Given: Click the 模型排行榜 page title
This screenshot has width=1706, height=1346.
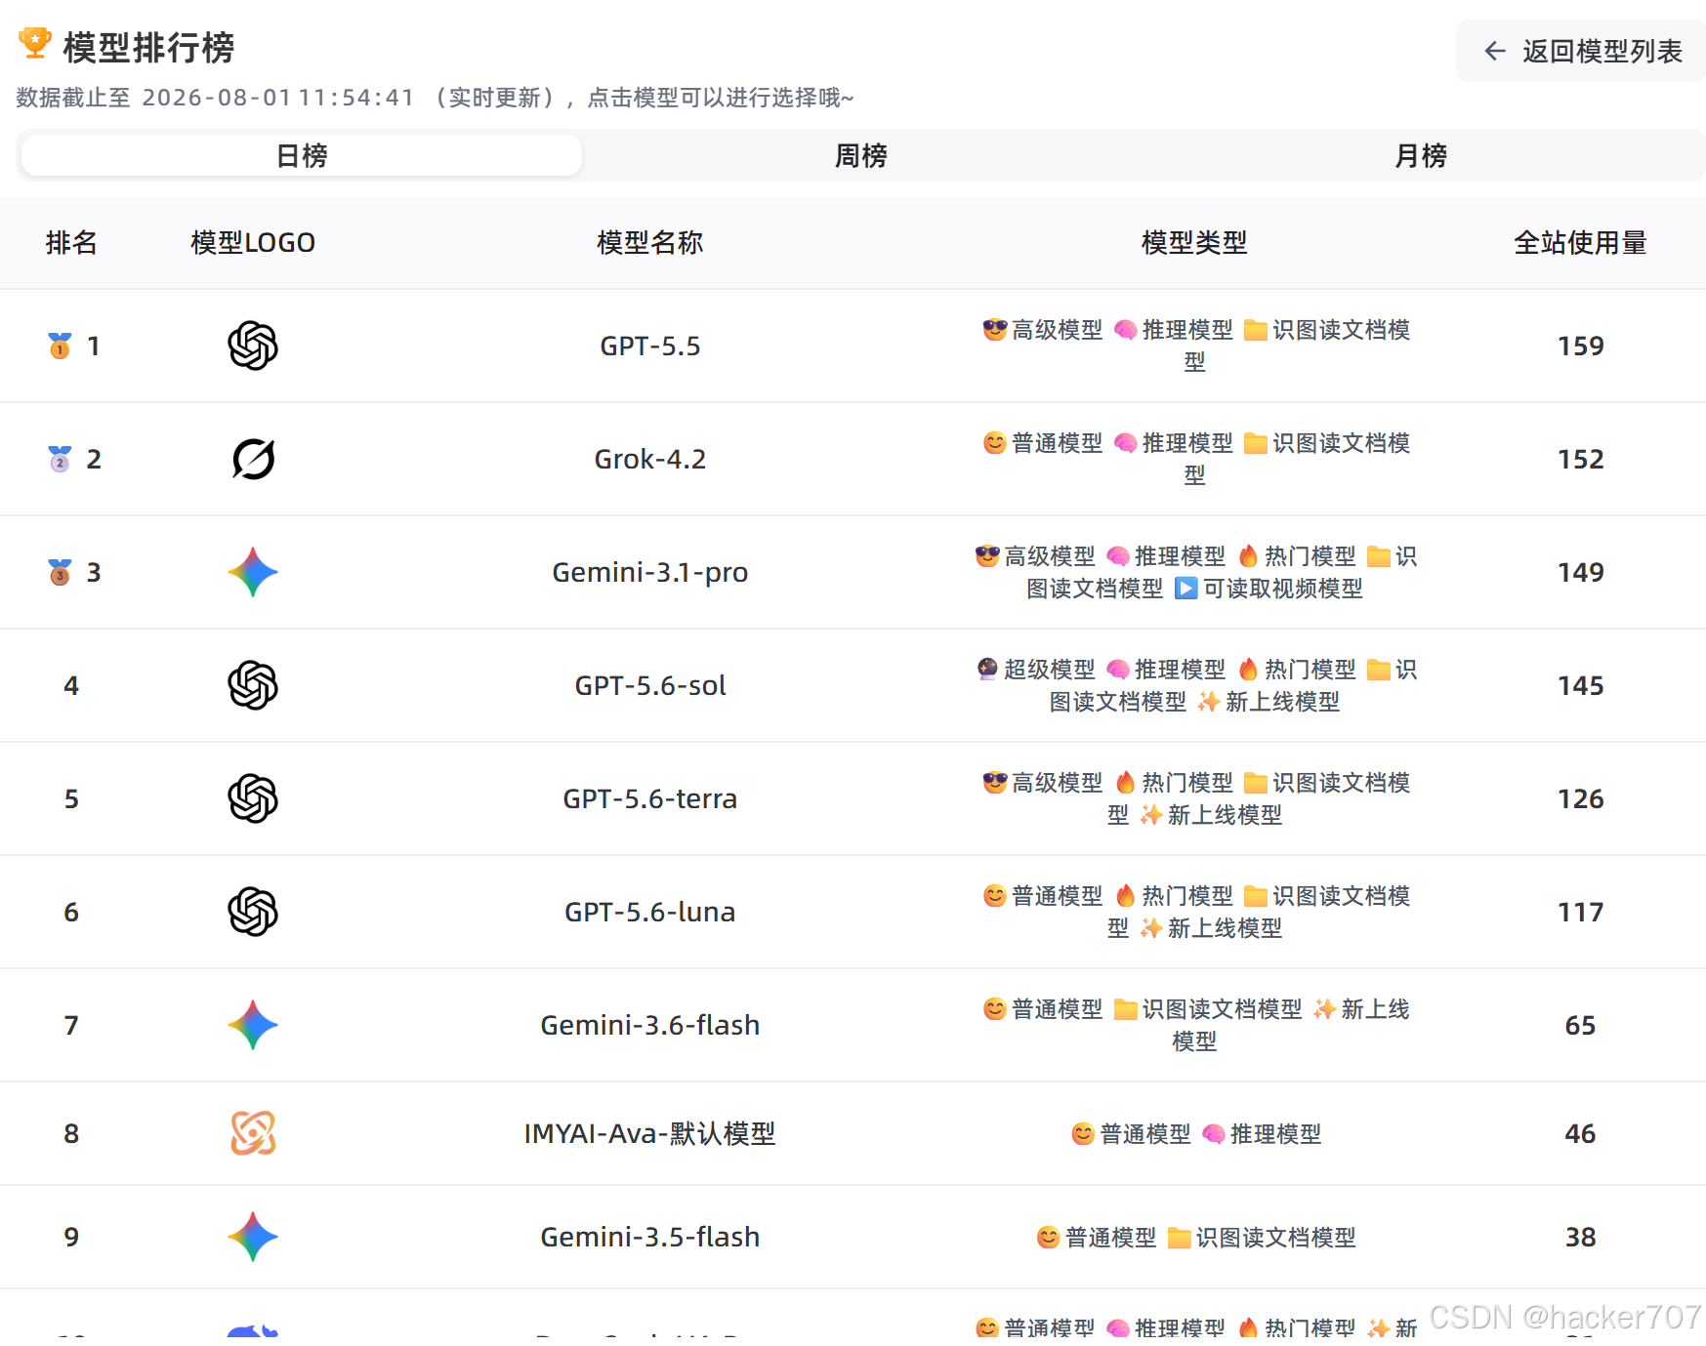Looking at the screenshot, I should pos(148,47).
